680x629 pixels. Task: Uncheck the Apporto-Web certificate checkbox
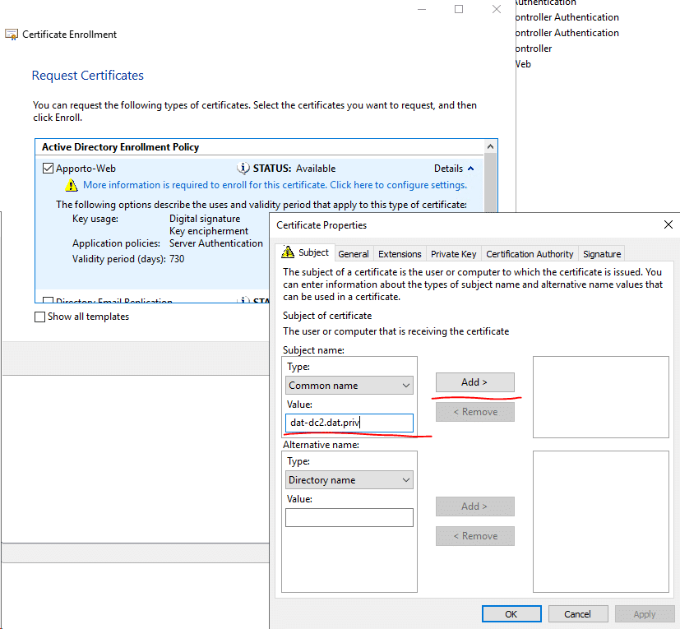[48, 169]
